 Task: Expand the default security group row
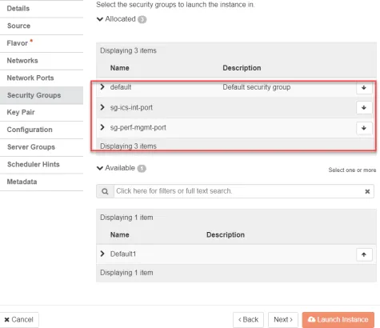coord(102,87)
